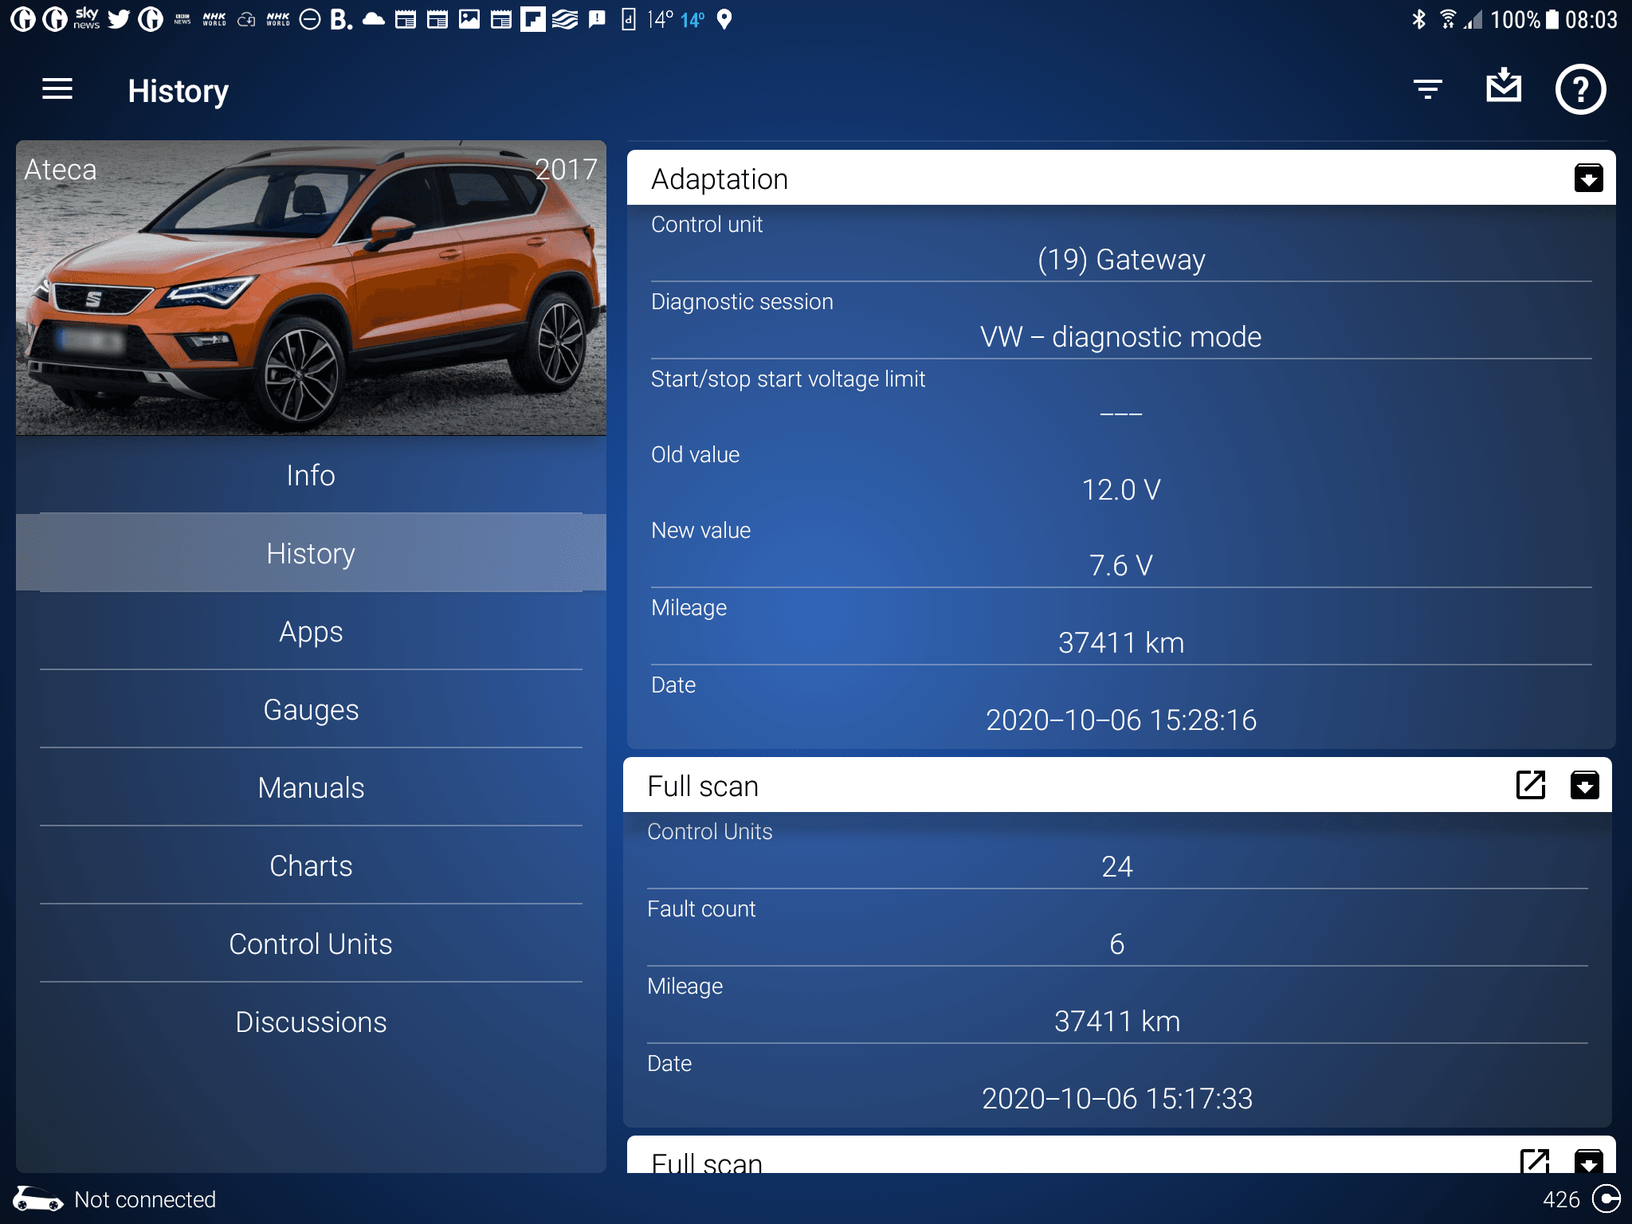Tap the Flipboard notification icon
The image size is (1632, 1224).
tap(532, 19)
